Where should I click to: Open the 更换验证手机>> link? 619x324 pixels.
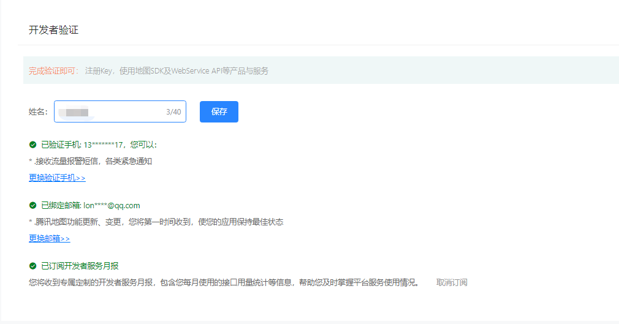(57, 178)
